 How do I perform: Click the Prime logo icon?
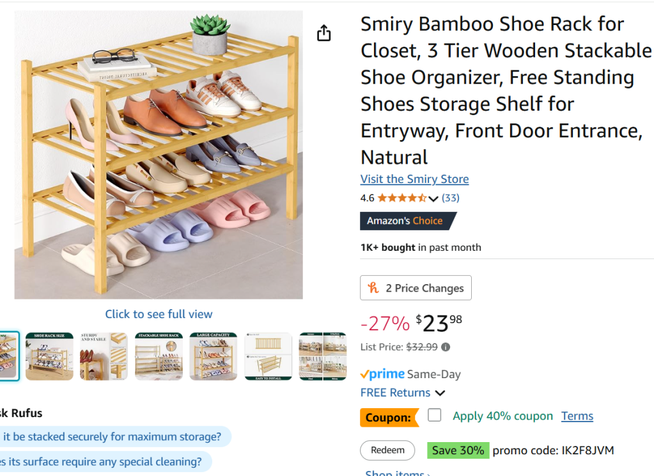pyautogui.click(x=382, y=374)
